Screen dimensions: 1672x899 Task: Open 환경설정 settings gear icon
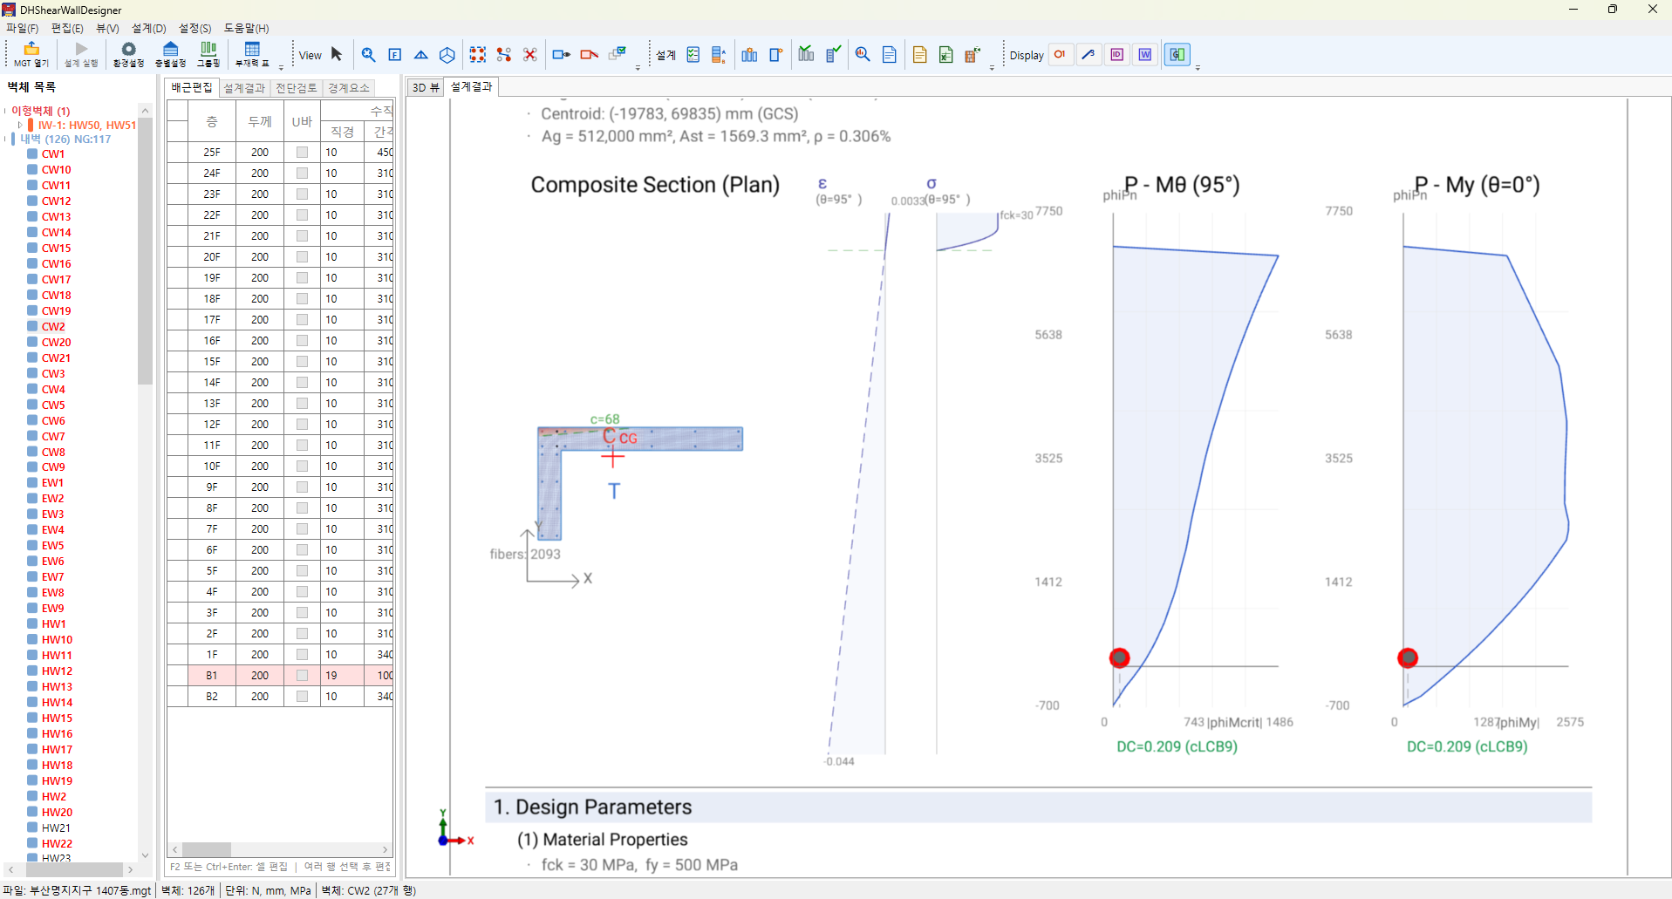point(128,54)
